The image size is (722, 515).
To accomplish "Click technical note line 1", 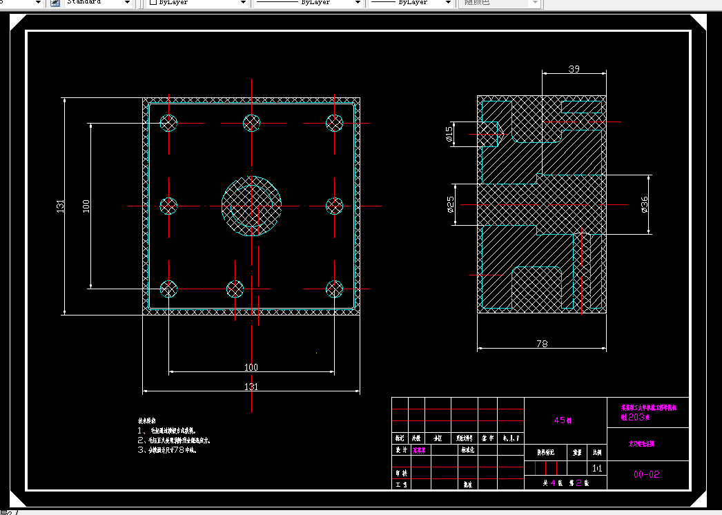I will [x=166, y=431].
